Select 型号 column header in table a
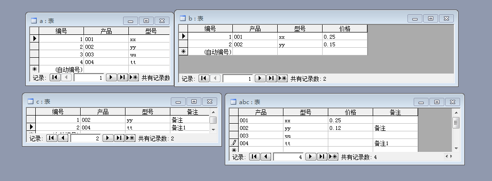Viewport: 492px width, 181px height. pos(149,31)
